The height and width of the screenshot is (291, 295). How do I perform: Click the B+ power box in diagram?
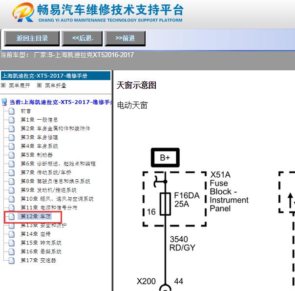pos(165,158)
